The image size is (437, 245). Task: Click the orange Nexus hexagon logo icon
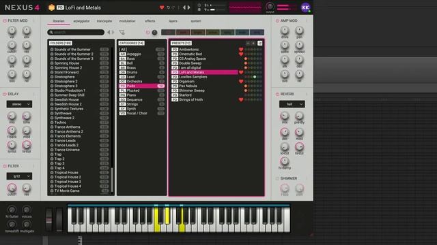pyautogui.click(x=52, y=7)
